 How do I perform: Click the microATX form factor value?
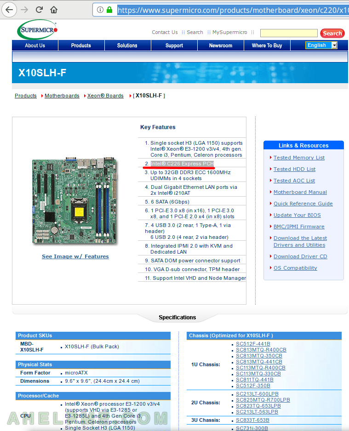76,373
